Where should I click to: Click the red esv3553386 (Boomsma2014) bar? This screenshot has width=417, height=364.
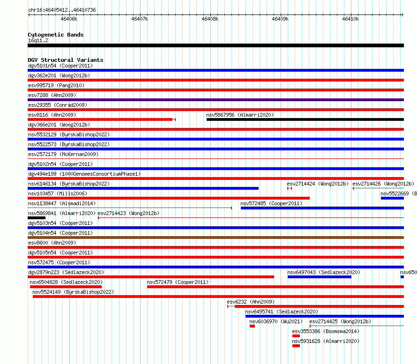click(x=296, y=336)
